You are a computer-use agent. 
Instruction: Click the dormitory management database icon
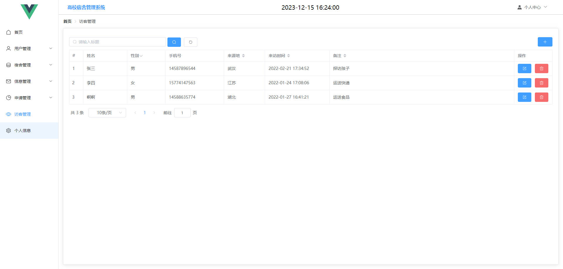tap(9, 65)
